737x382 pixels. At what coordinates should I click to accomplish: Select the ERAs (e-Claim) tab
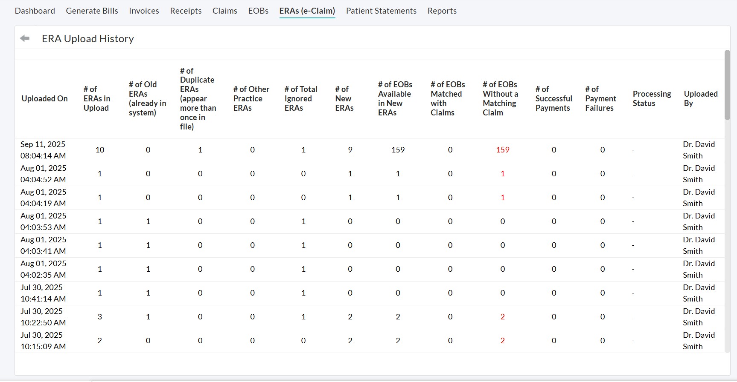[307, 11]
